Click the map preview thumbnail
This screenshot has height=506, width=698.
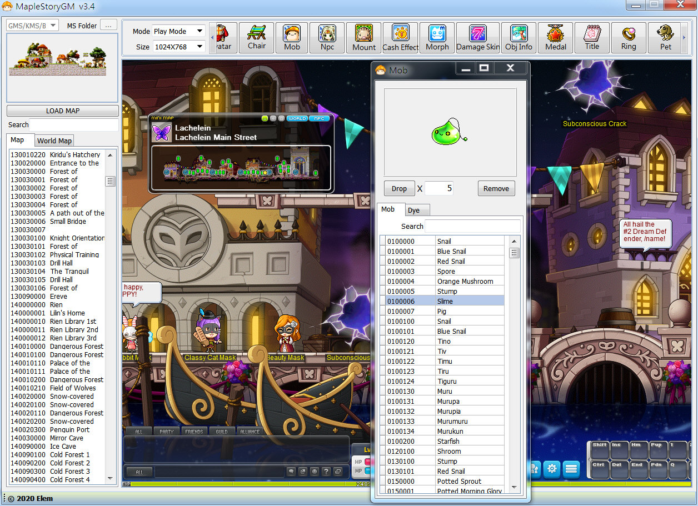tap(62, 68)
